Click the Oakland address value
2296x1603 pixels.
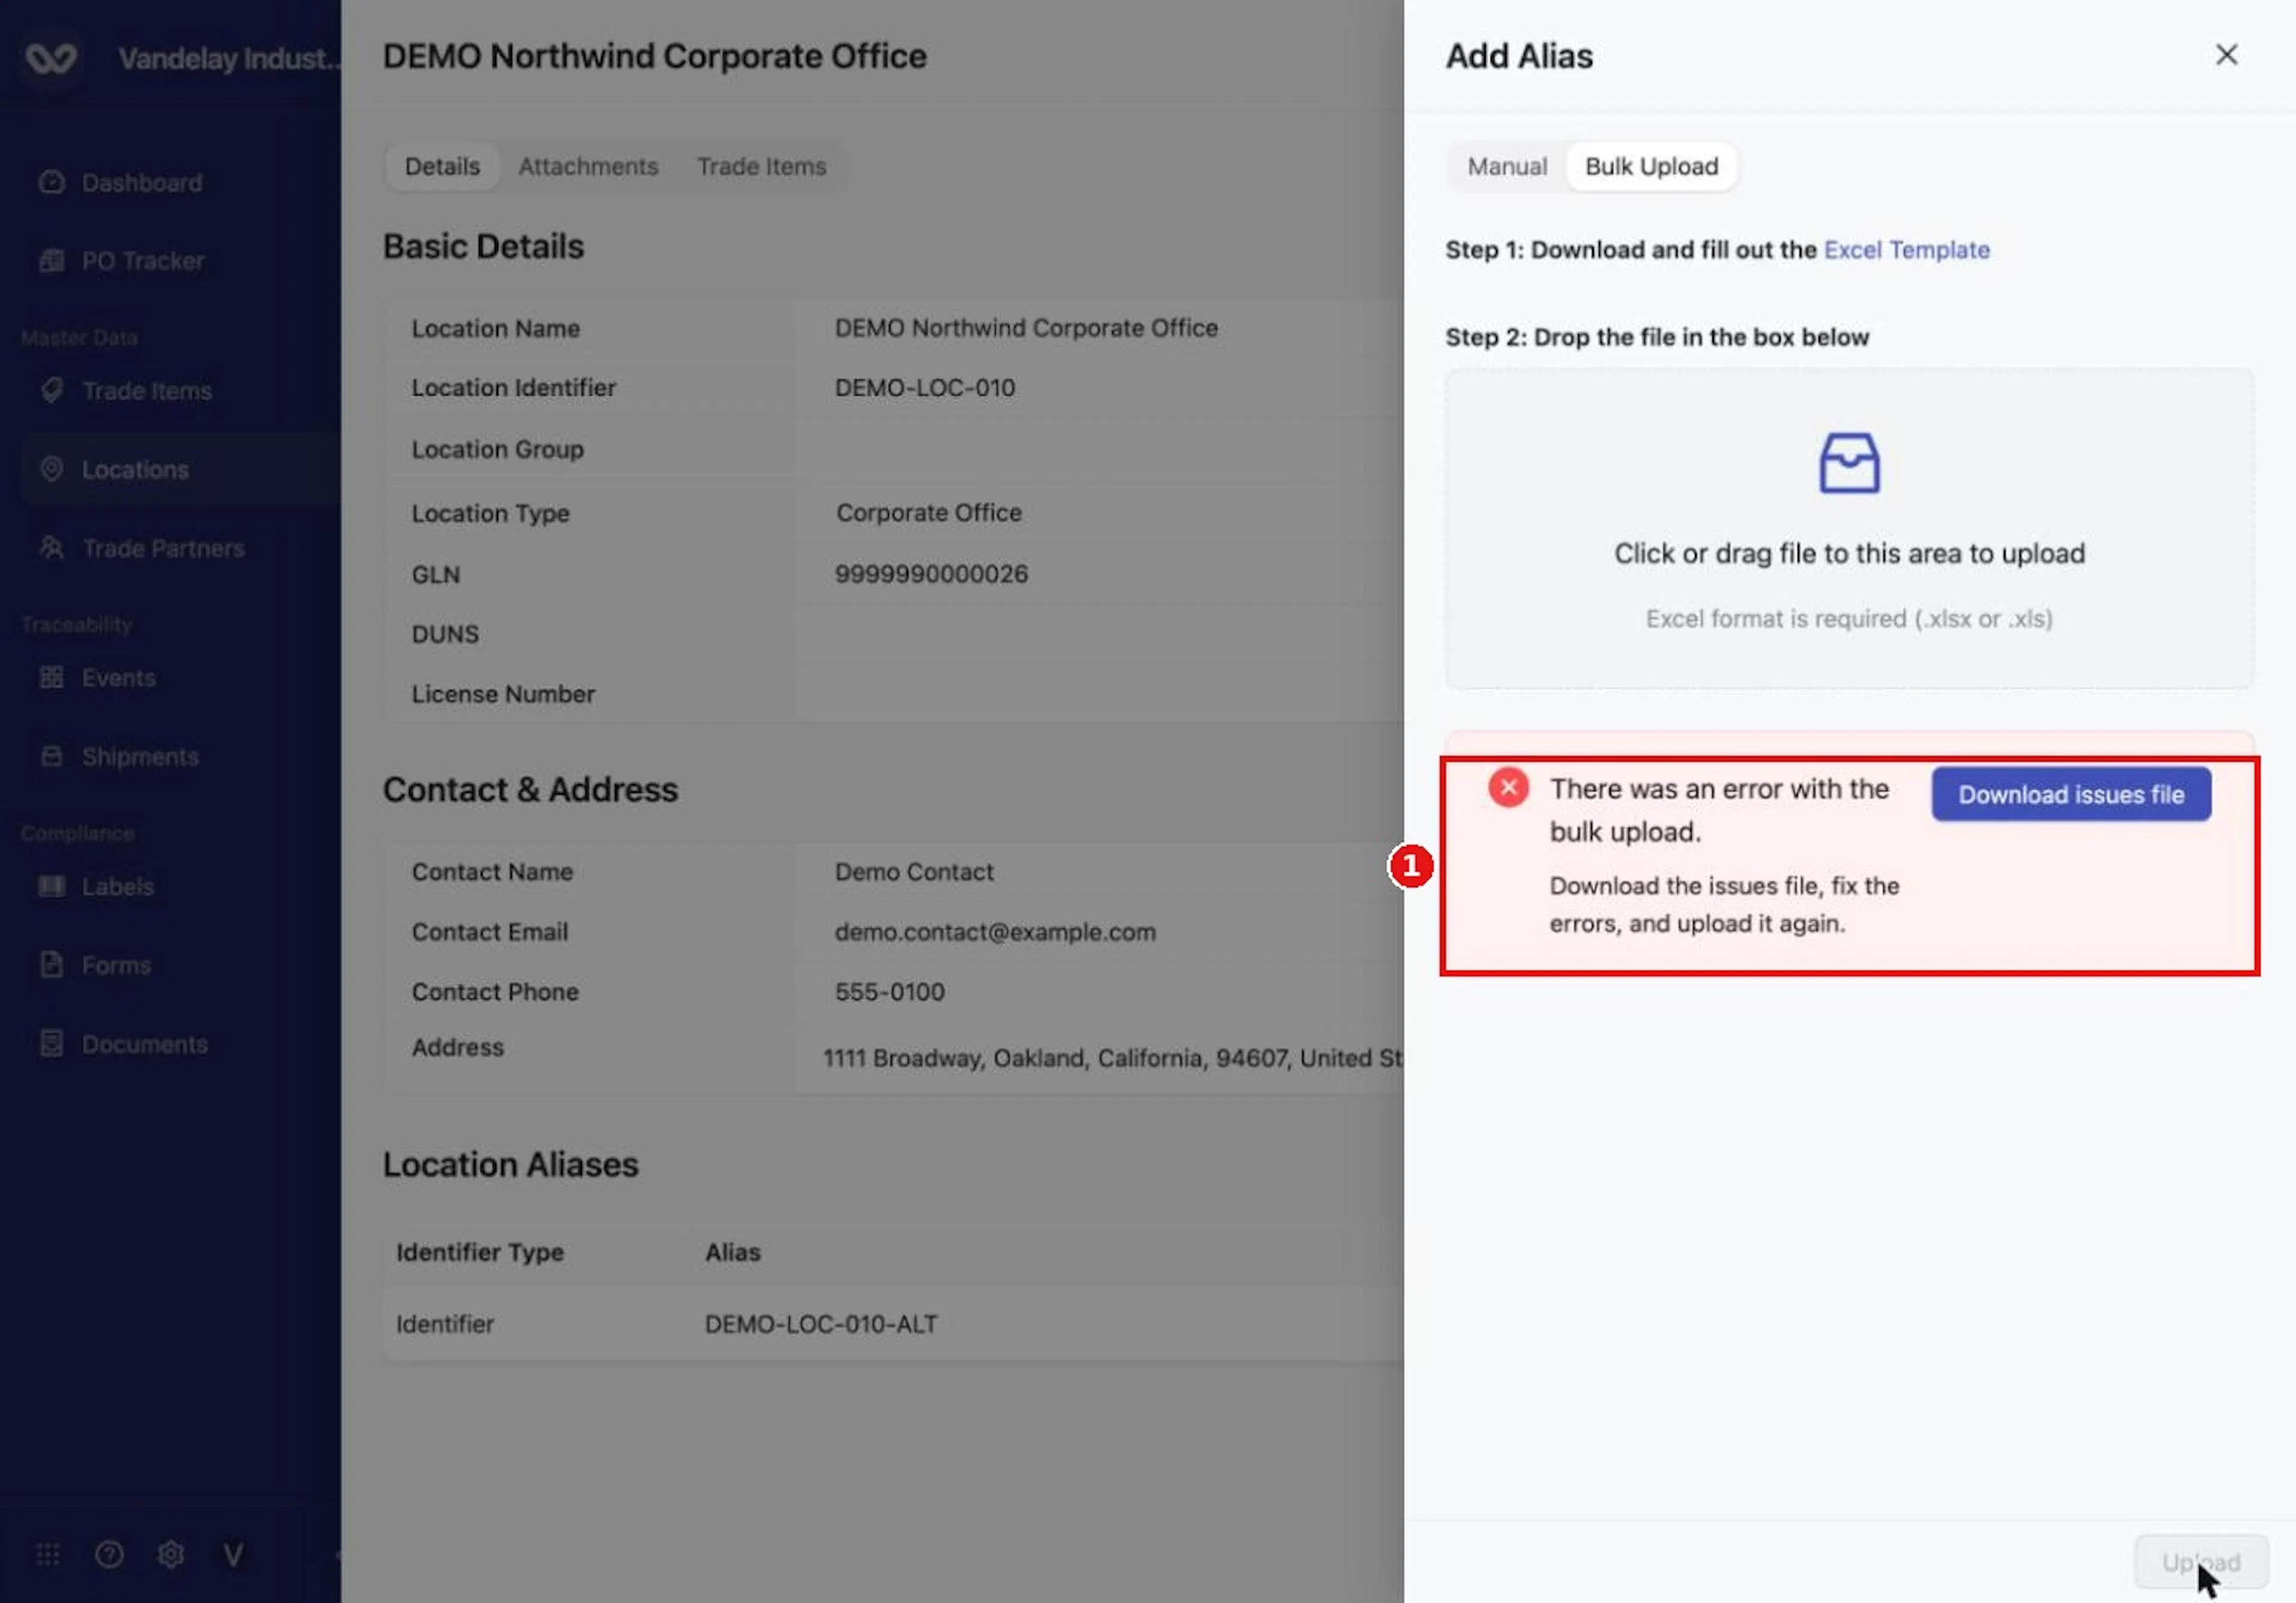tap(1112, 1059)
